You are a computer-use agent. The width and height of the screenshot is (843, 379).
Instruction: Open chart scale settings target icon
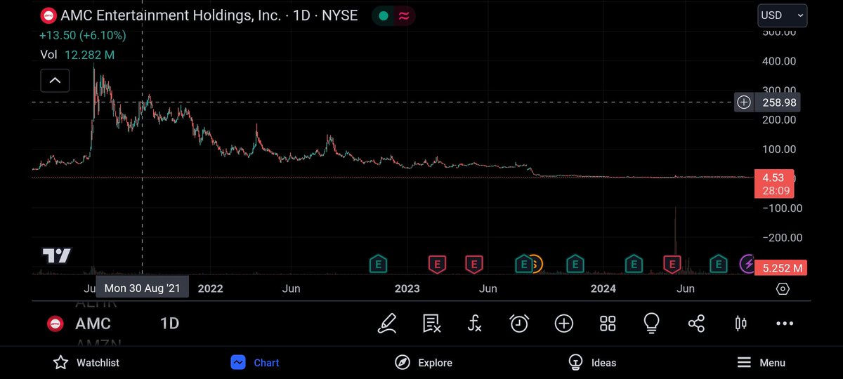783,288
